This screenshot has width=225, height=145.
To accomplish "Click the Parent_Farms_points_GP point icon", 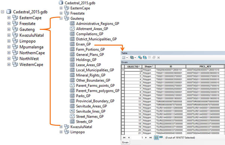I will click(72, 85).
